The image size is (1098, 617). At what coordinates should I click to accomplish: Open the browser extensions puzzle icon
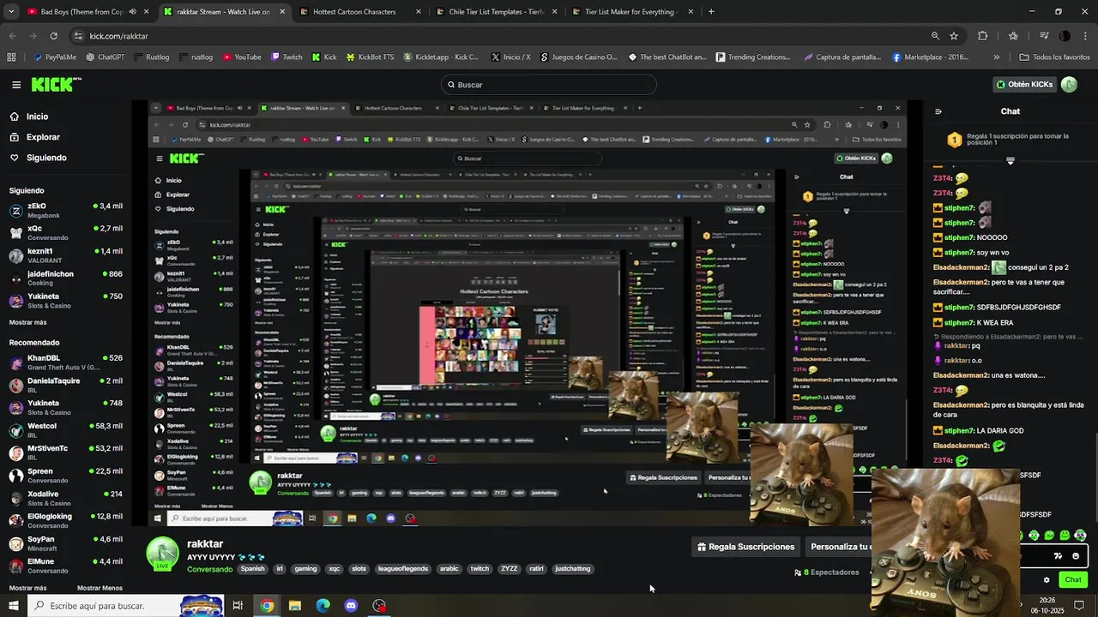tap(983, 36)
